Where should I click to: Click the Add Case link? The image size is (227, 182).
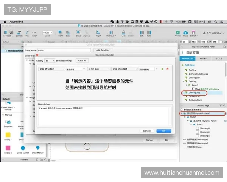pos(190,65)
